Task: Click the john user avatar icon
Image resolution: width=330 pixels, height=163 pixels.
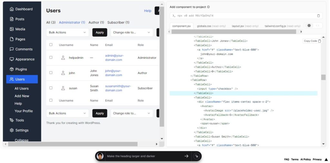Action: (63, 73)
